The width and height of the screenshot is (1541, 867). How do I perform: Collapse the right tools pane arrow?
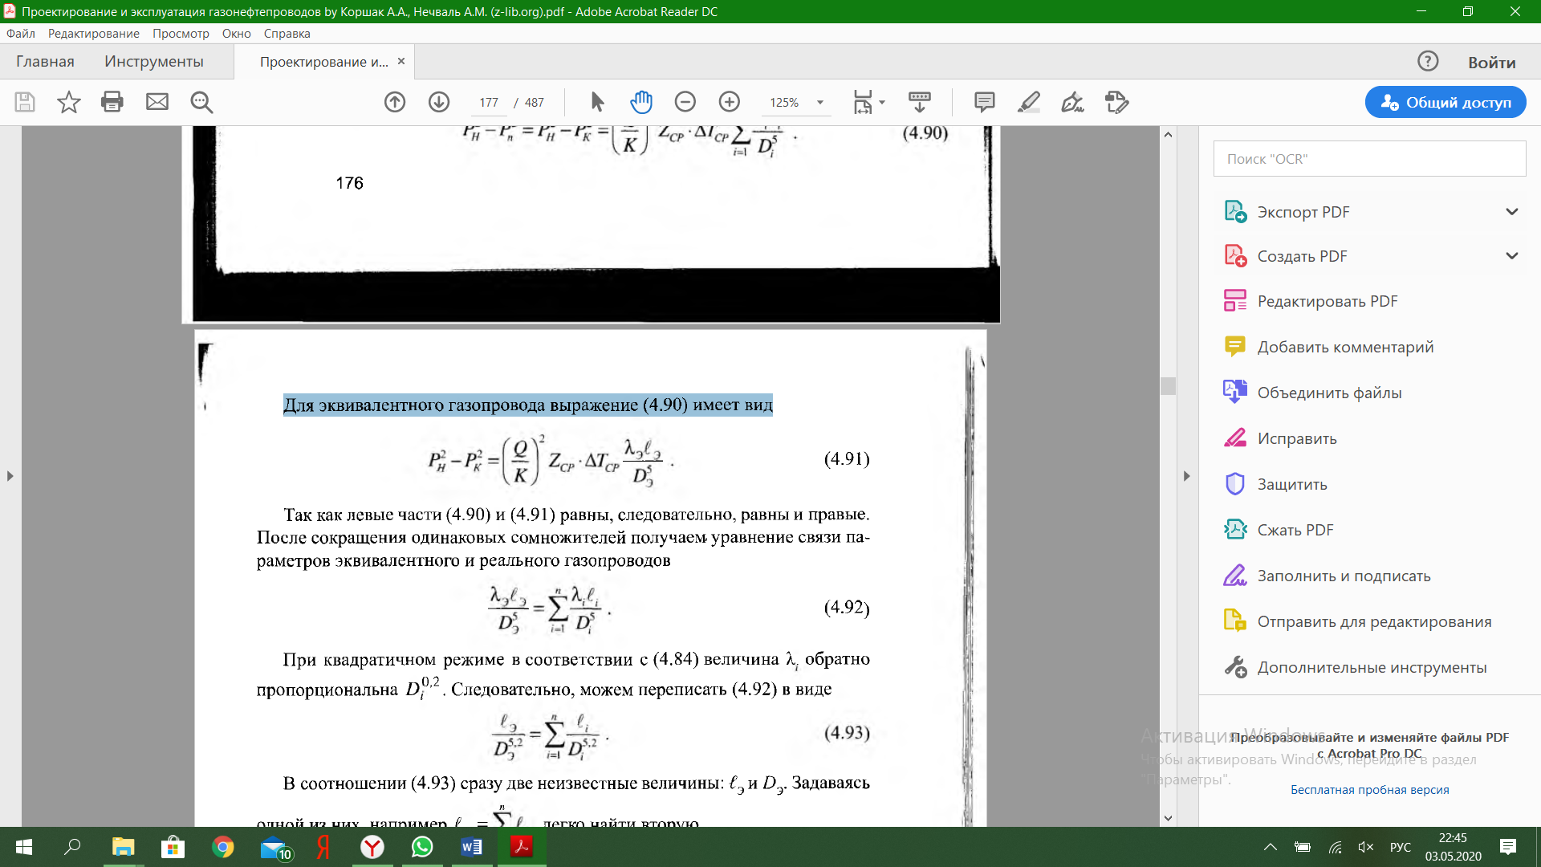(x=1186, y=476)
